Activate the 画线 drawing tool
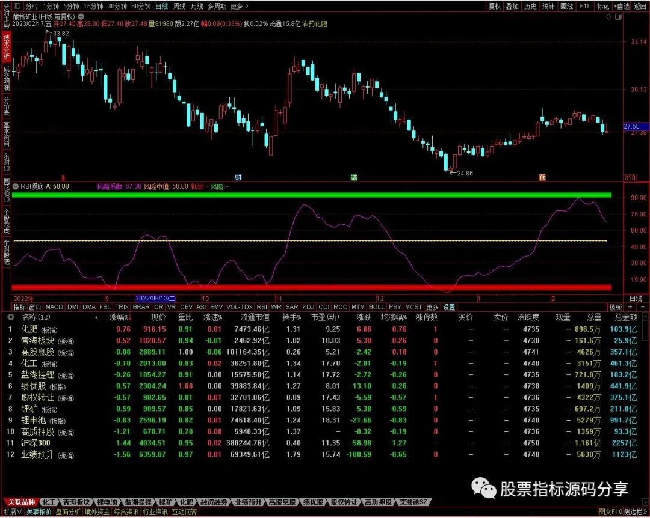Viewport: 650px width, 518px height. 566,6
